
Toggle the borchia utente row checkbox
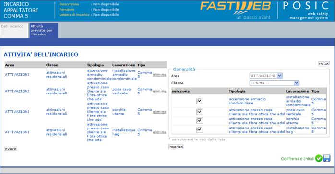[200, 121]
